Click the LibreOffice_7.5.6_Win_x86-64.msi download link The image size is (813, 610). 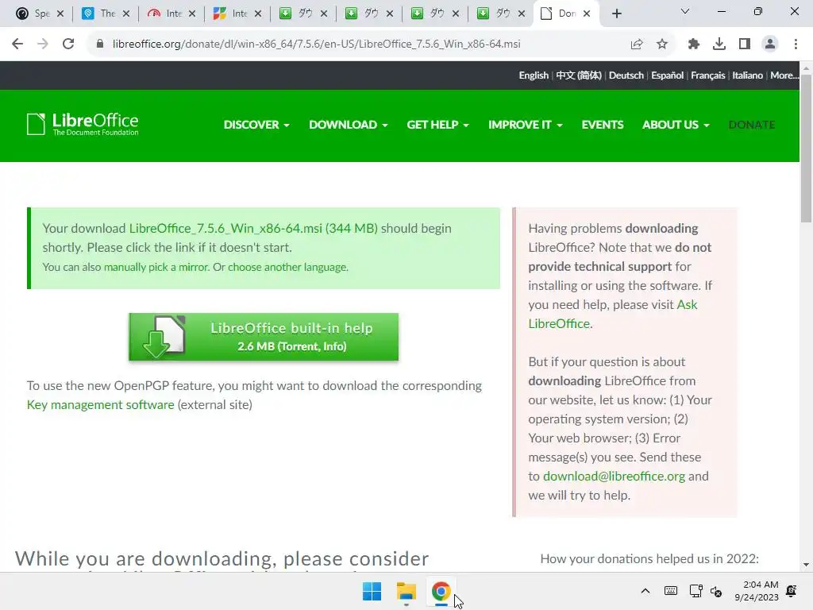click(253, 228)
